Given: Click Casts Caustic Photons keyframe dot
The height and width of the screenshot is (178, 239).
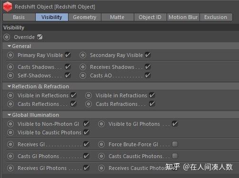Looking at the screenshot, I should click(x=101, y=156).
